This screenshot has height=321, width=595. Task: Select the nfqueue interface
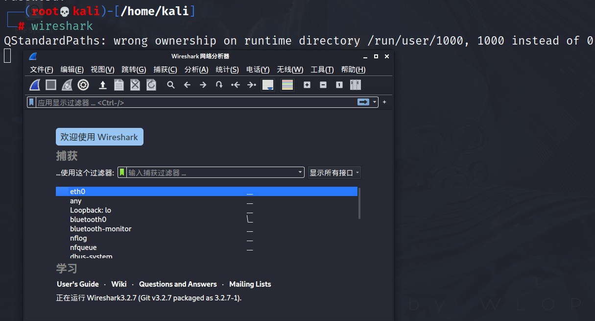click(x=207, y=247)
